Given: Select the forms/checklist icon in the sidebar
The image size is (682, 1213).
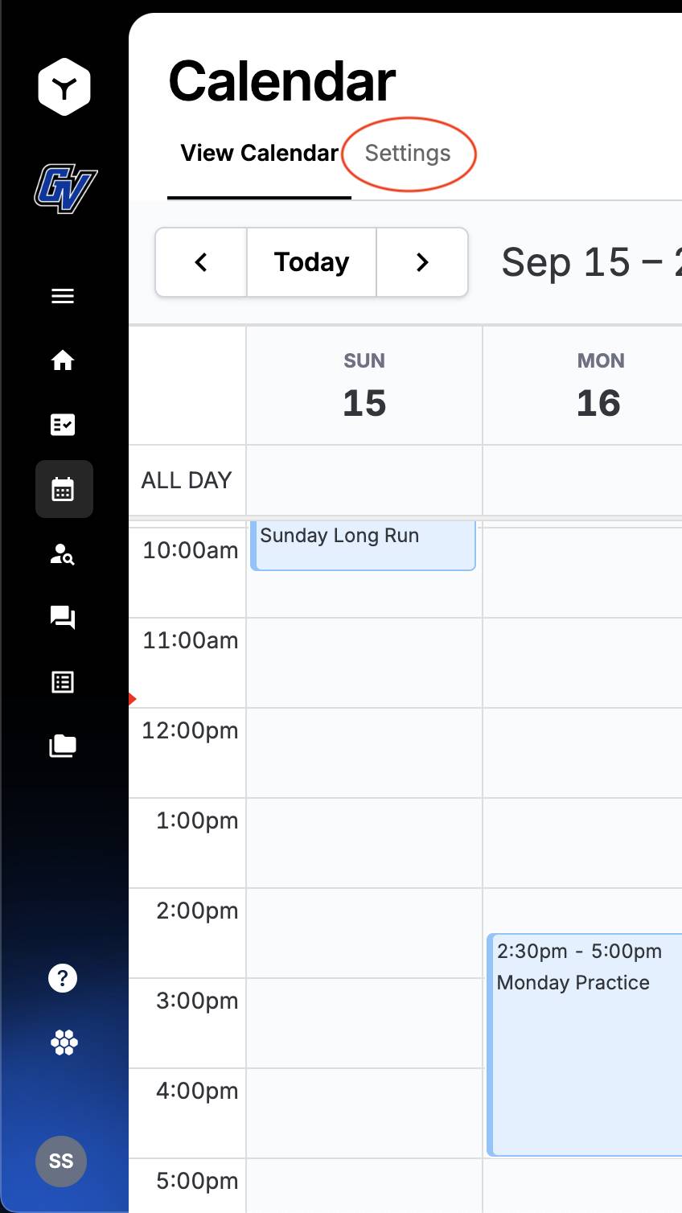Looking at the screenshot, I should 64,425.
